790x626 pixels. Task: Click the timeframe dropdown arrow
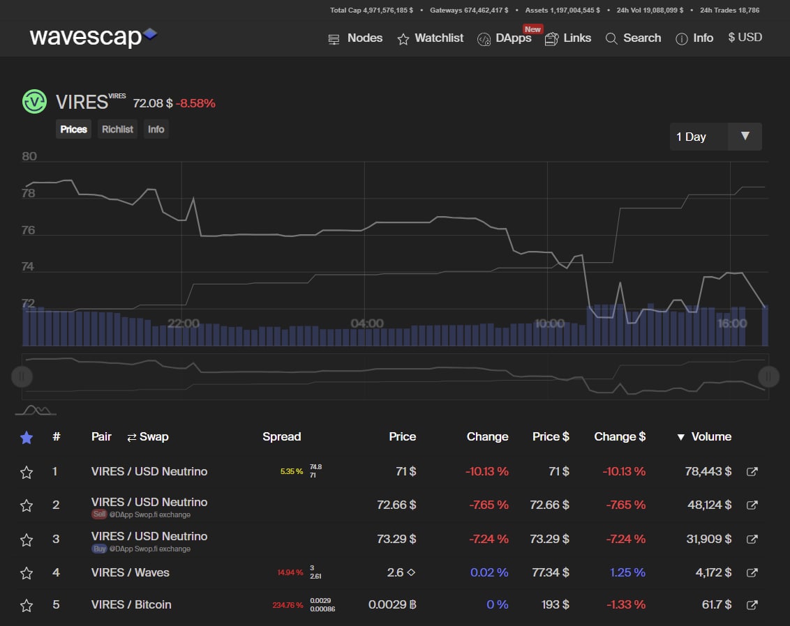pos(745,137)
